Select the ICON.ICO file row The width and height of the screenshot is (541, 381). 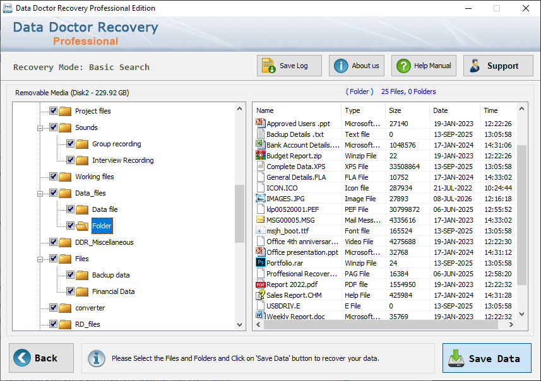[x=386, y=188]
